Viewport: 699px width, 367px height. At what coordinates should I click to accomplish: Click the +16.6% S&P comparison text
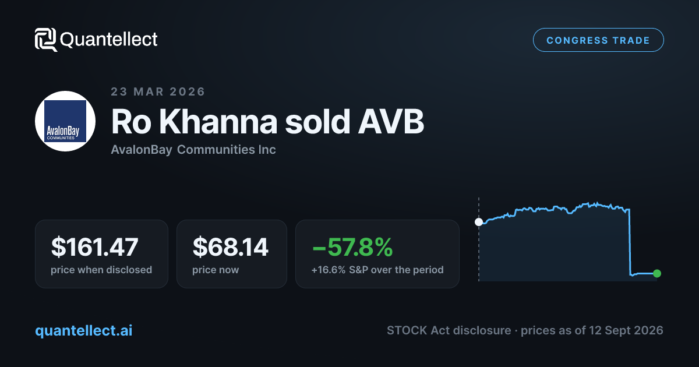[378, 270]
